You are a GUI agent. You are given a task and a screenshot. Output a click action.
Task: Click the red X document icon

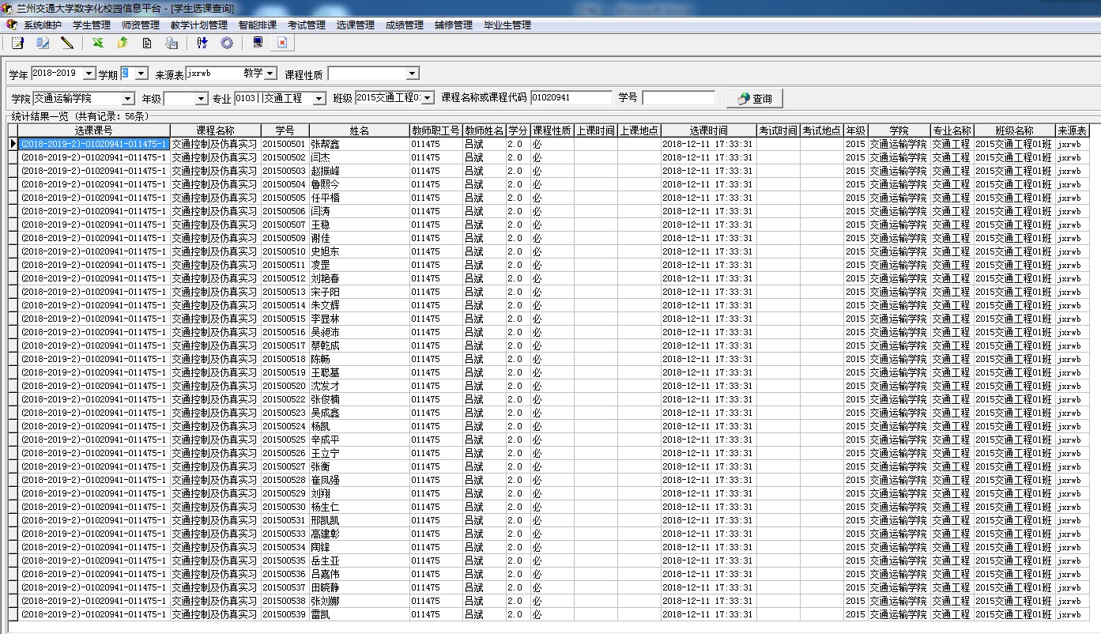pos(281,43)
